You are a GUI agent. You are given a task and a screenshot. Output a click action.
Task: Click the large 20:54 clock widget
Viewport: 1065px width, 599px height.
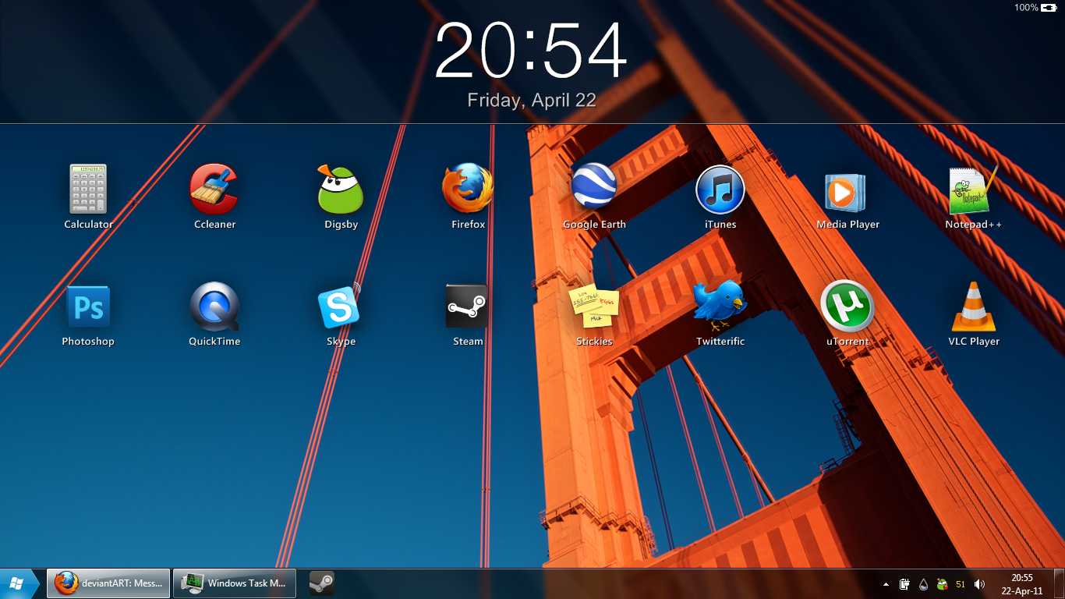531,51
